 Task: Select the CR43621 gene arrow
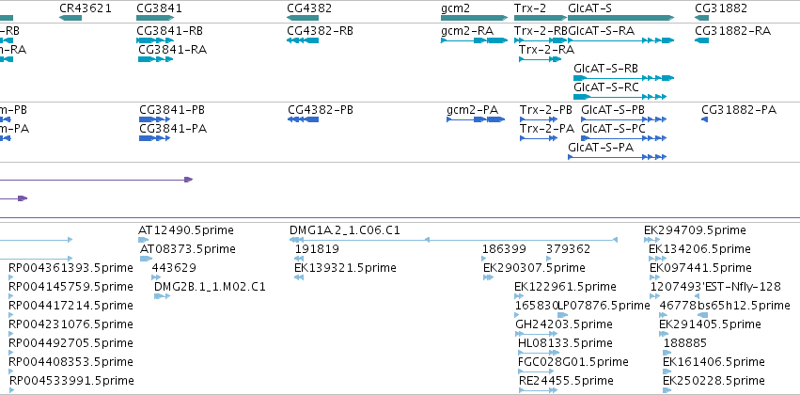pyautogui.click(x=71, y=18)
